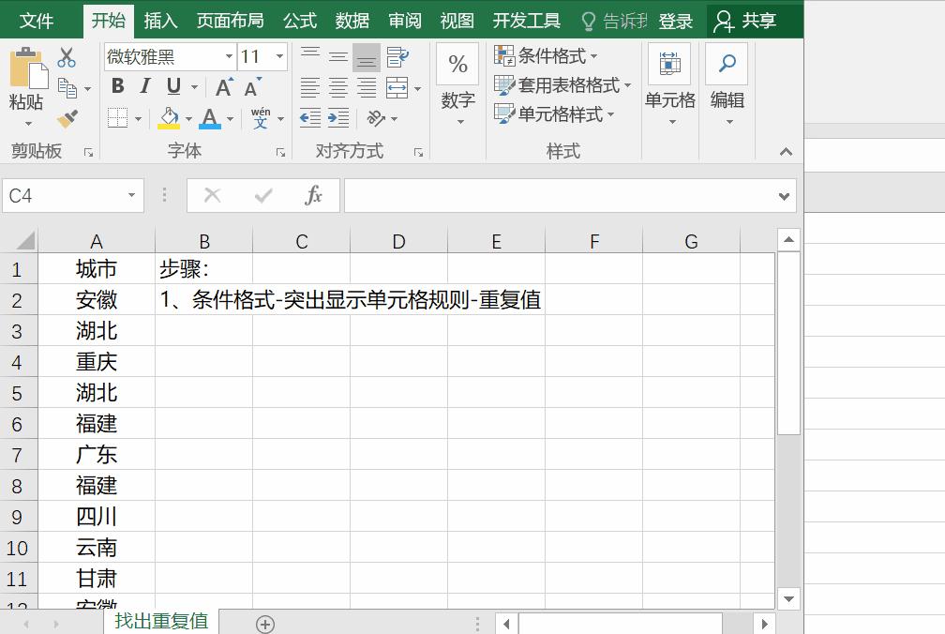Open the 数据 ribbon tab

[352, 19]
